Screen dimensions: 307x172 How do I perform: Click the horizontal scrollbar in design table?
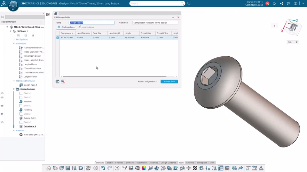coord(114,76)
